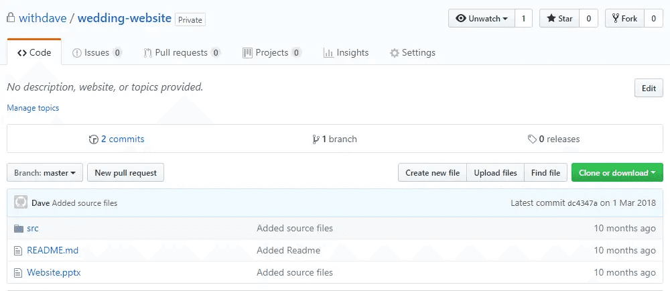Open the wedding-website repository link
Image resolution: width=670 pixels, height=291 pixels.
tap(125, 18)
